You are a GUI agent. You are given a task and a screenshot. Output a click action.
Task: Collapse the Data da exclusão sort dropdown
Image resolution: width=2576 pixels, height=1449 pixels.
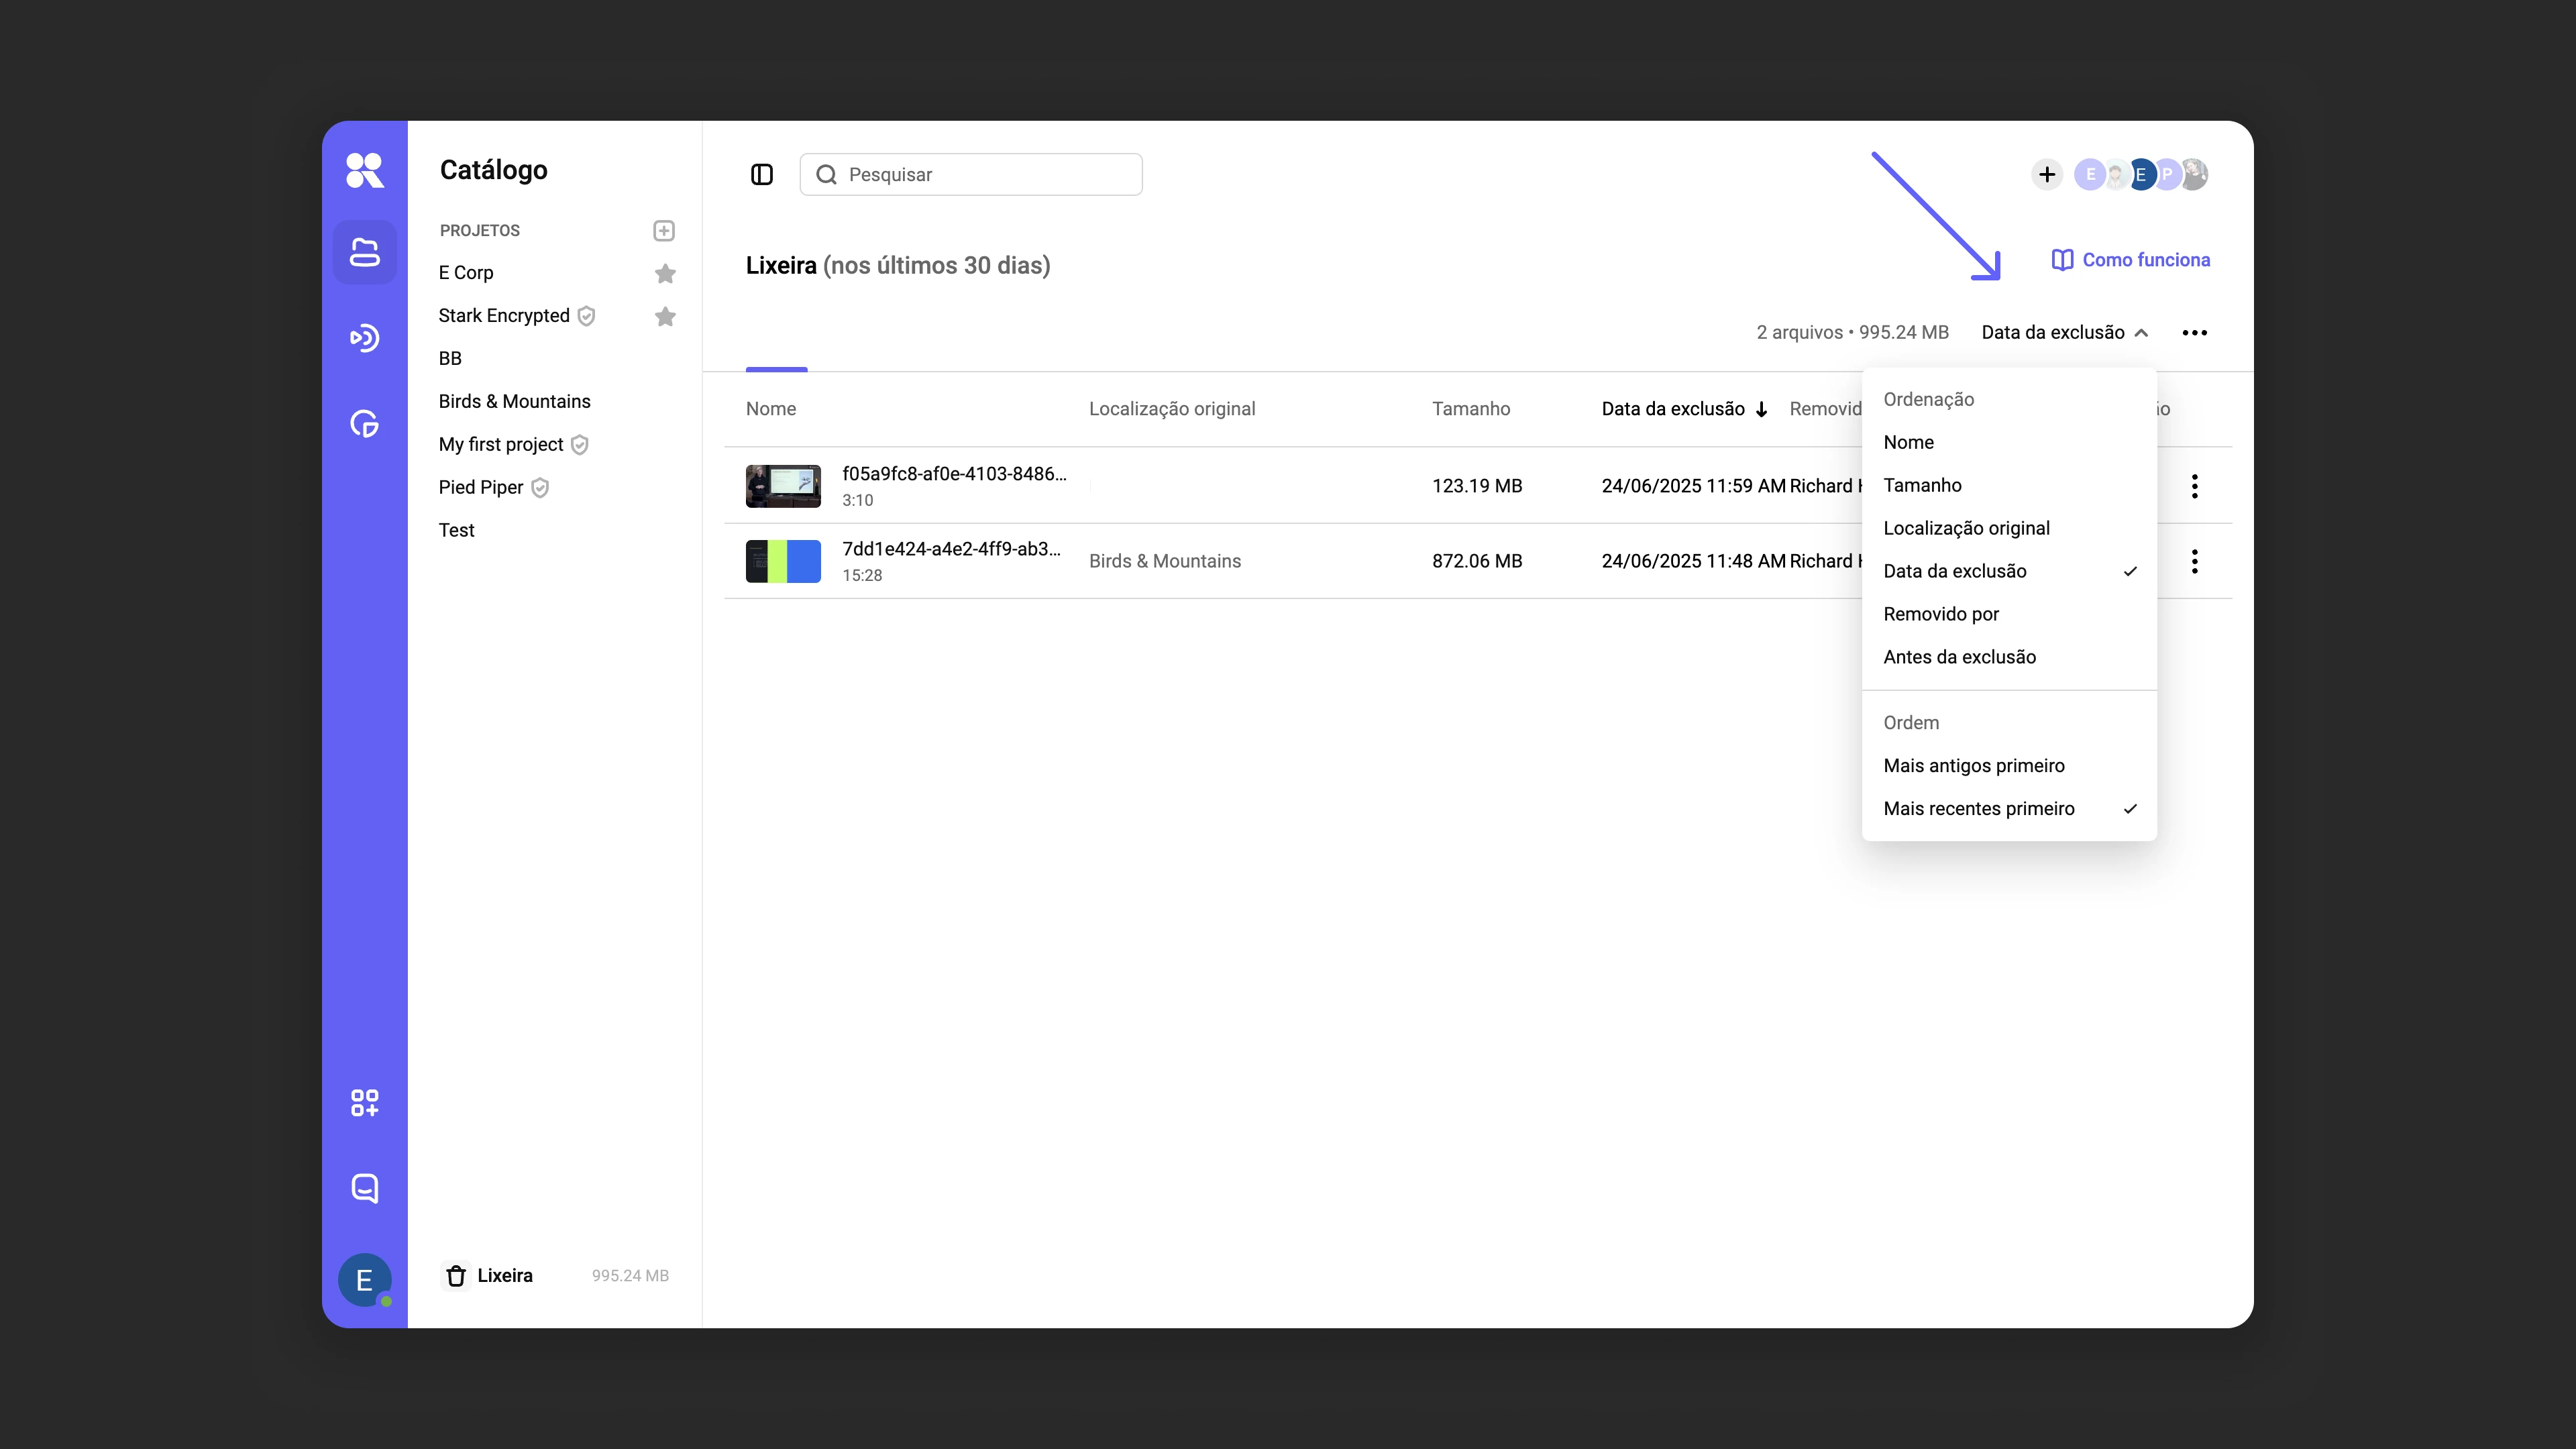click(2065, 333)
